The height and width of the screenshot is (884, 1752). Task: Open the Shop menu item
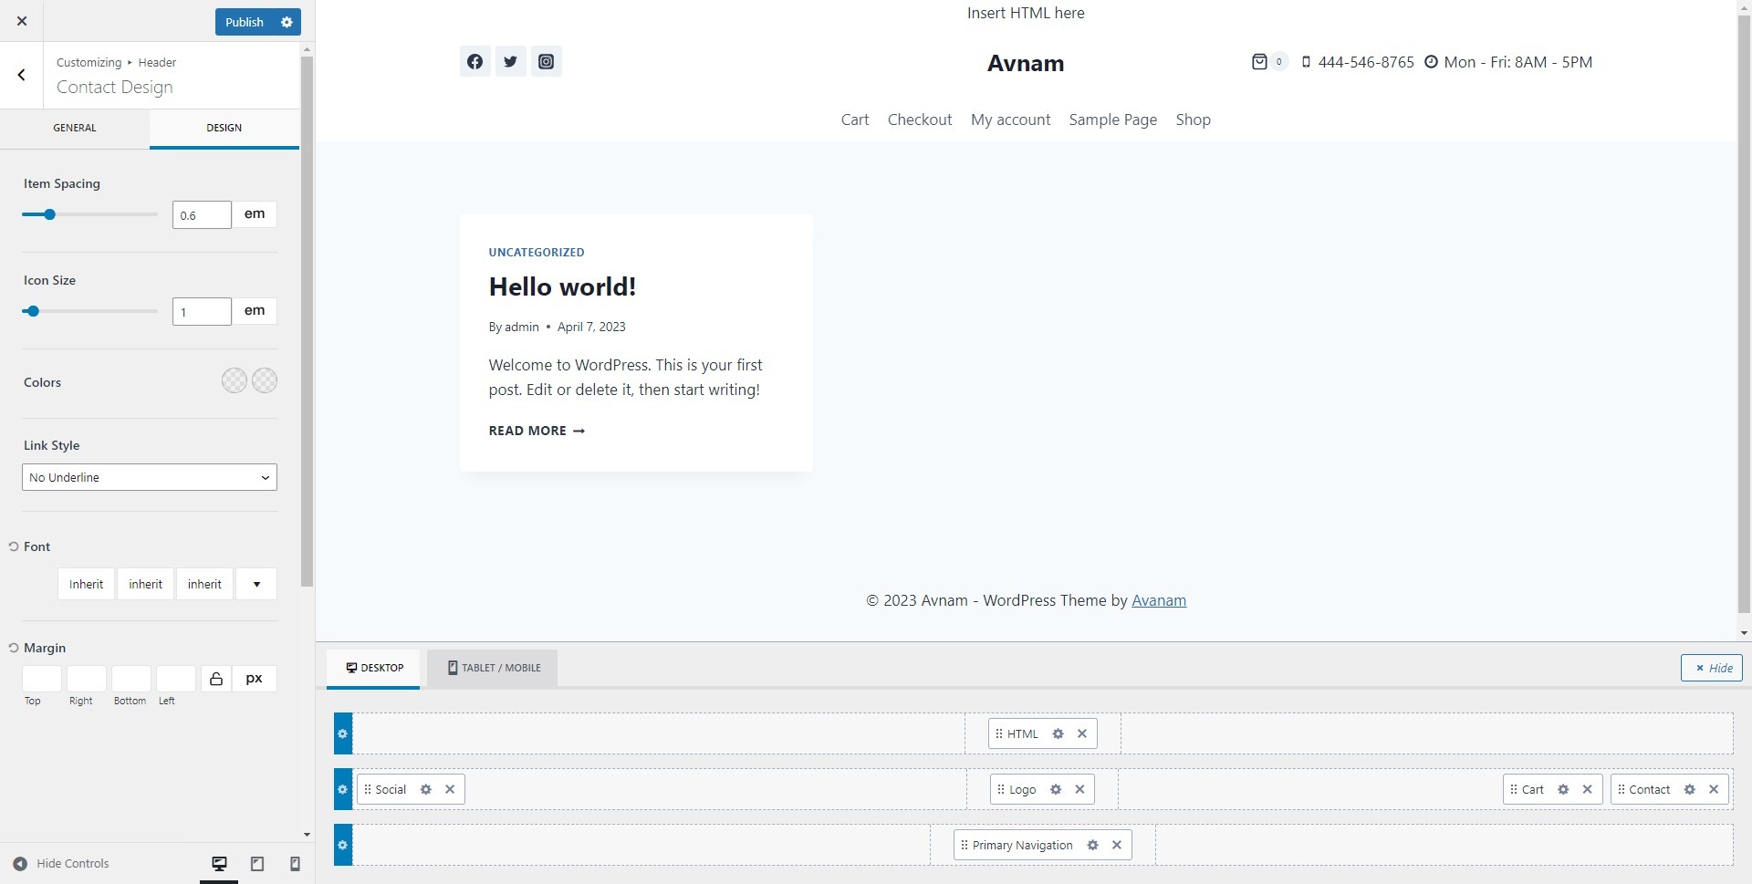1194,120
